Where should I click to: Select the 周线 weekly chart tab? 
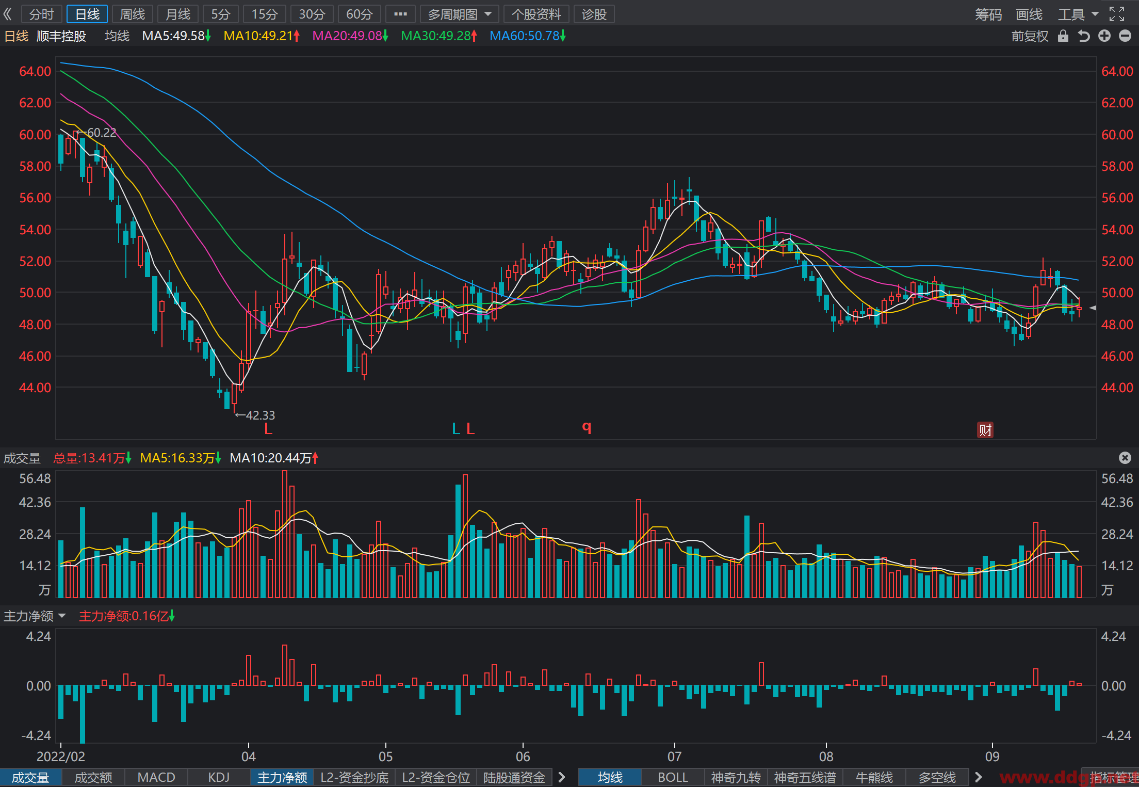coord(133,14)
